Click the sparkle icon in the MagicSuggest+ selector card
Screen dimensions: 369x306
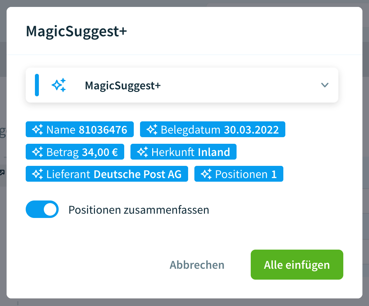point(59,85)
